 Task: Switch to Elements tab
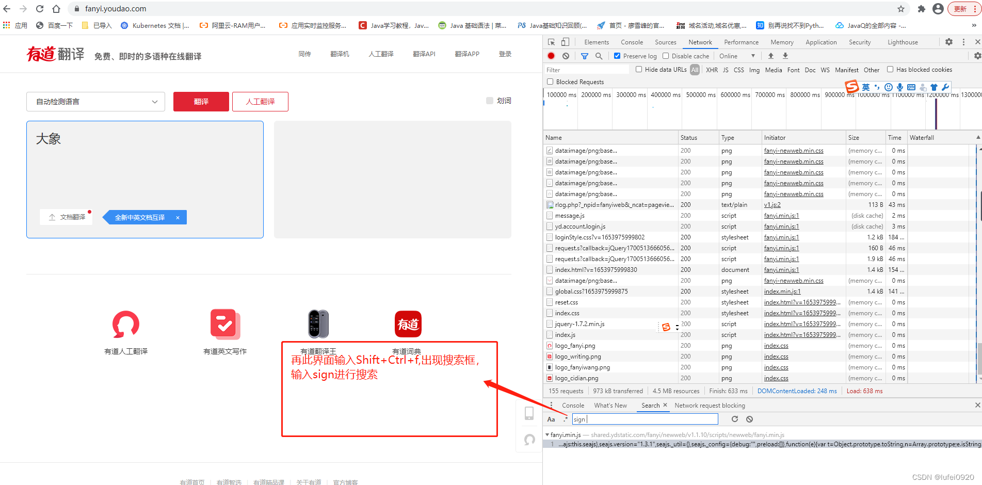(597, 42)
